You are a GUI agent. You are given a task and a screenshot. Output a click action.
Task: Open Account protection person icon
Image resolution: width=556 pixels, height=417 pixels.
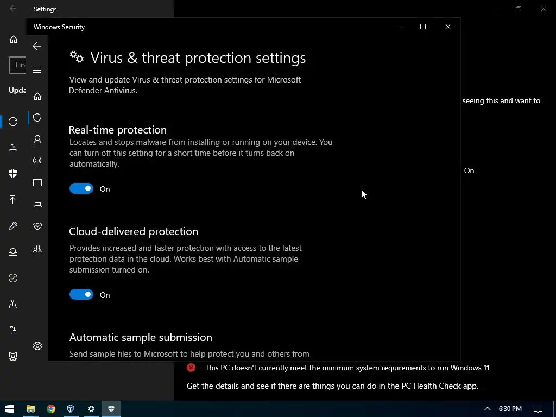[37, 140]
